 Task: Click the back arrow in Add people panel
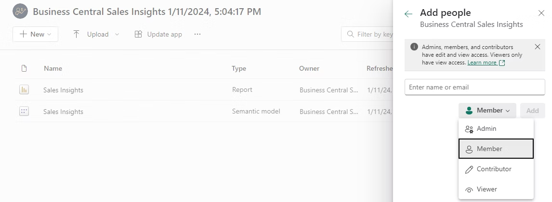408,14
